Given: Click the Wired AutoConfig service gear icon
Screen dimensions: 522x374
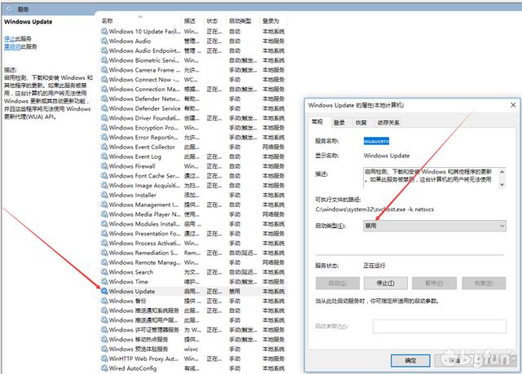Looking at the screenshot, I should 104,368.
